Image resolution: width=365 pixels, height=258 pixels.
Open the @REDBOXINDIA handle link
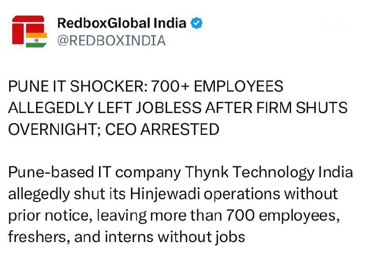coord(111,41)
